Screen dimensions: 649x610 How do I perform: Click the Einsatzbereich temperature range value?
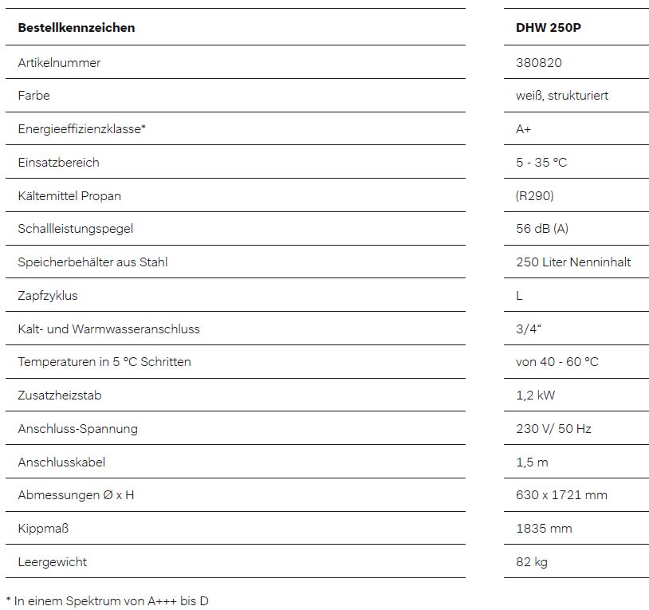[x=541, y=163]
